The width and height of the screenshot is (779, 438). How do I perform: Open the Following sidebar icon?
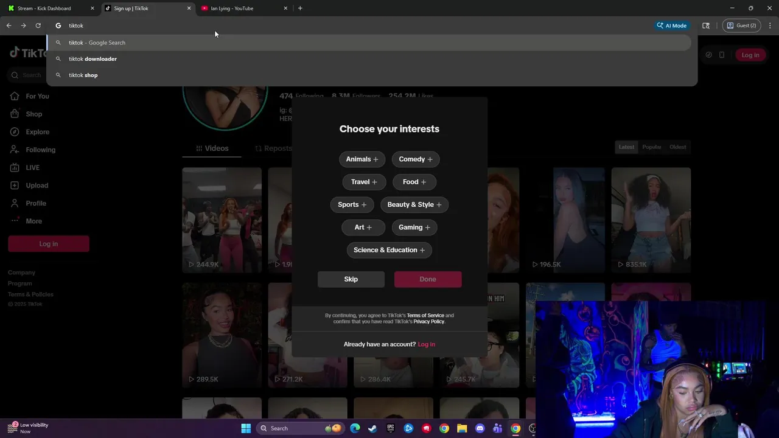click(x=15, y=150)
